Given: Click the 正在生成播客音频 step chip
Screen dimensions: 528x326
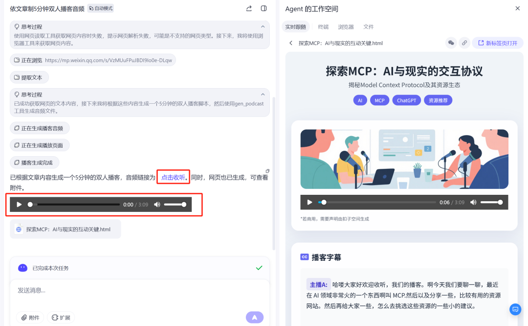Looking at the screenshot, I should [x=40, y=128].
